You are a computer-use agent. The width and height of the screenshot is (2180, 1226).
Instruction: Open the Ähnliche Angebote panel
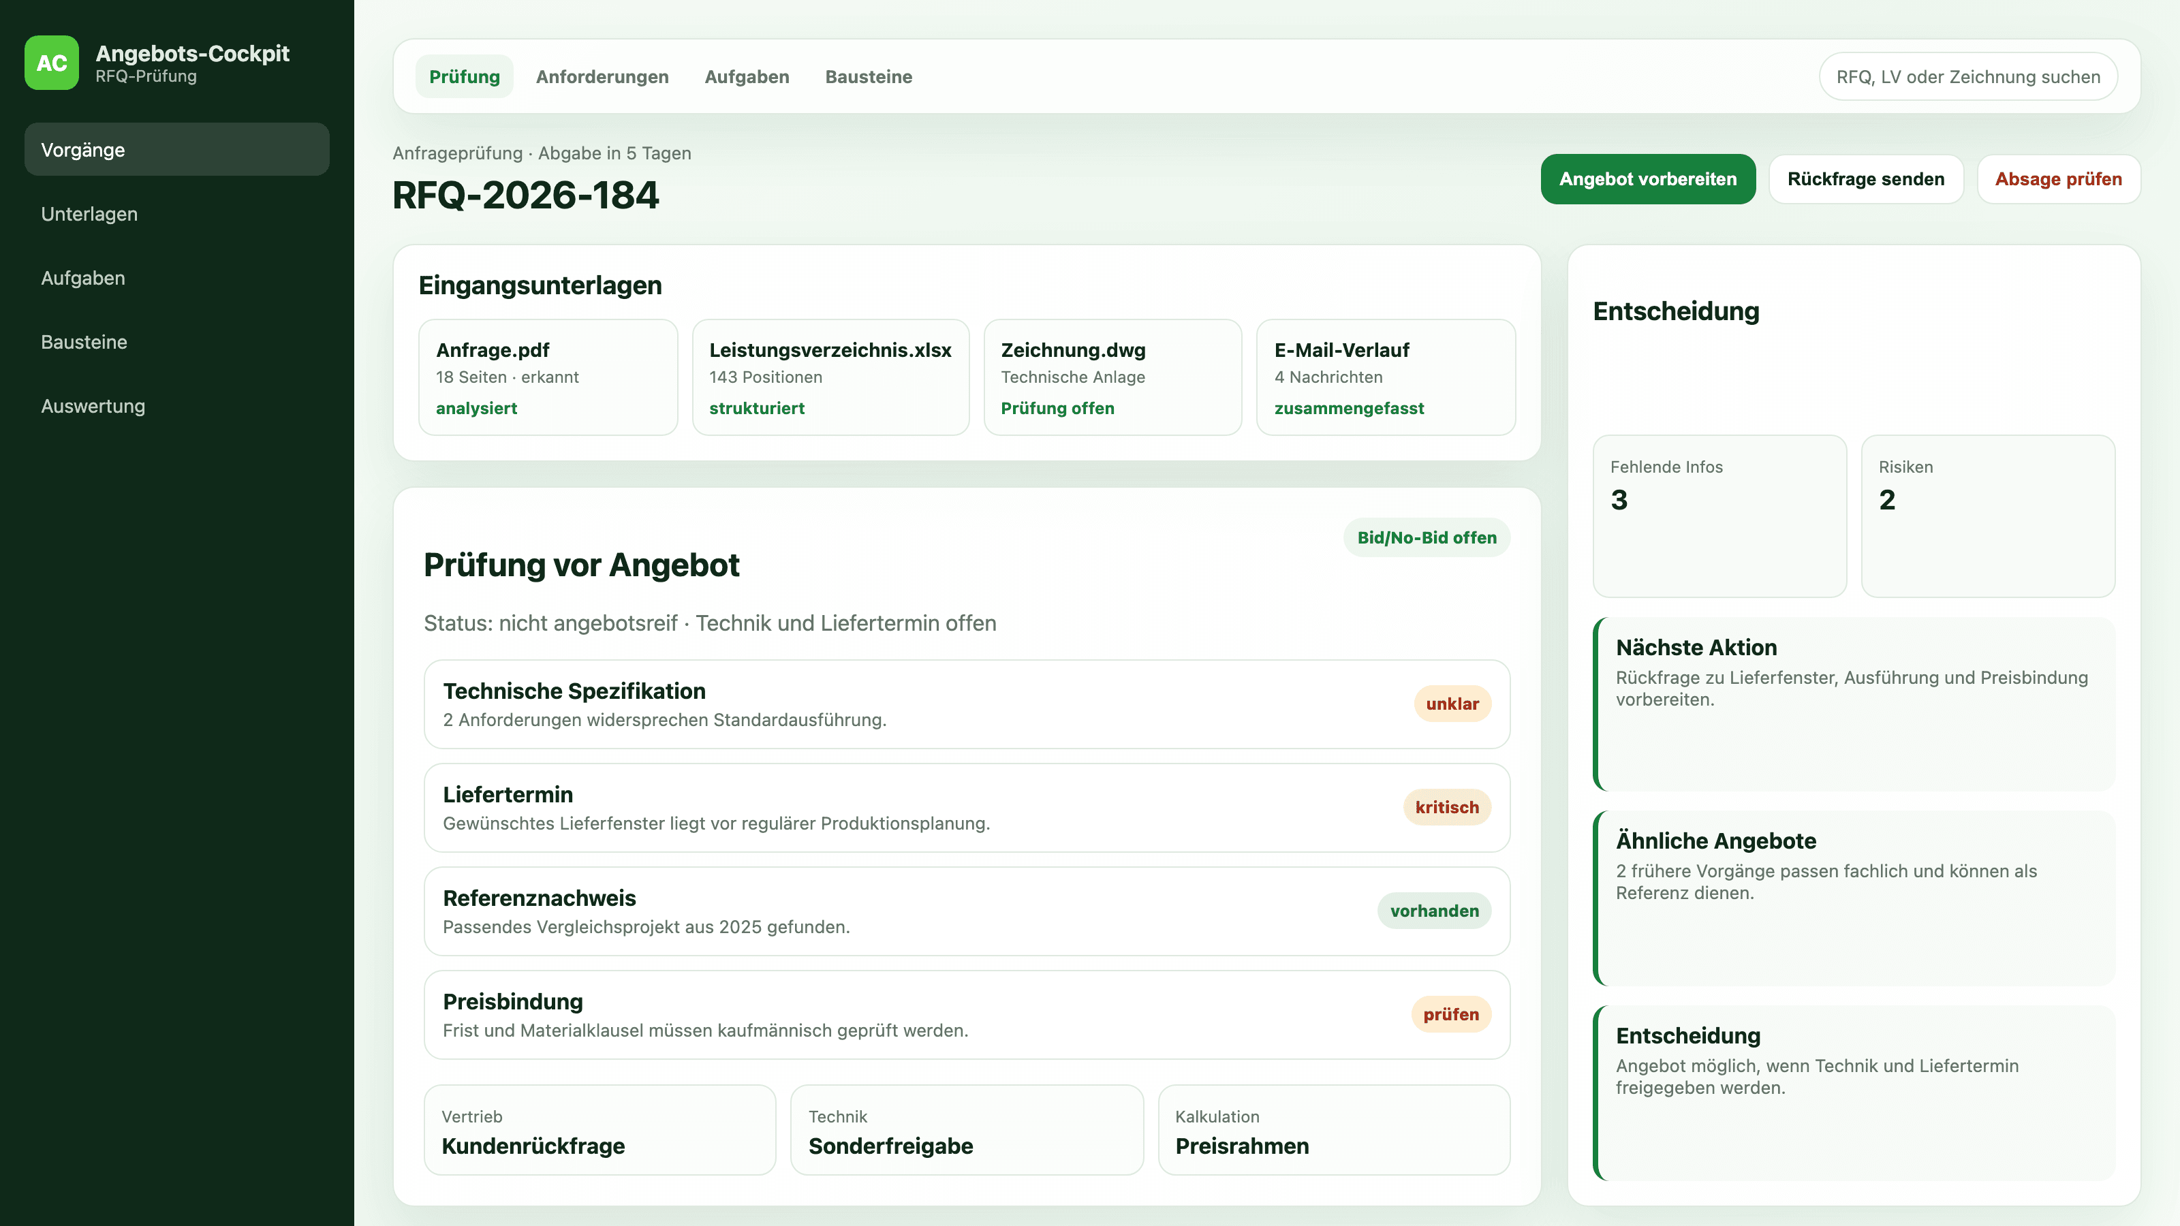click(x=1853, y=898)
